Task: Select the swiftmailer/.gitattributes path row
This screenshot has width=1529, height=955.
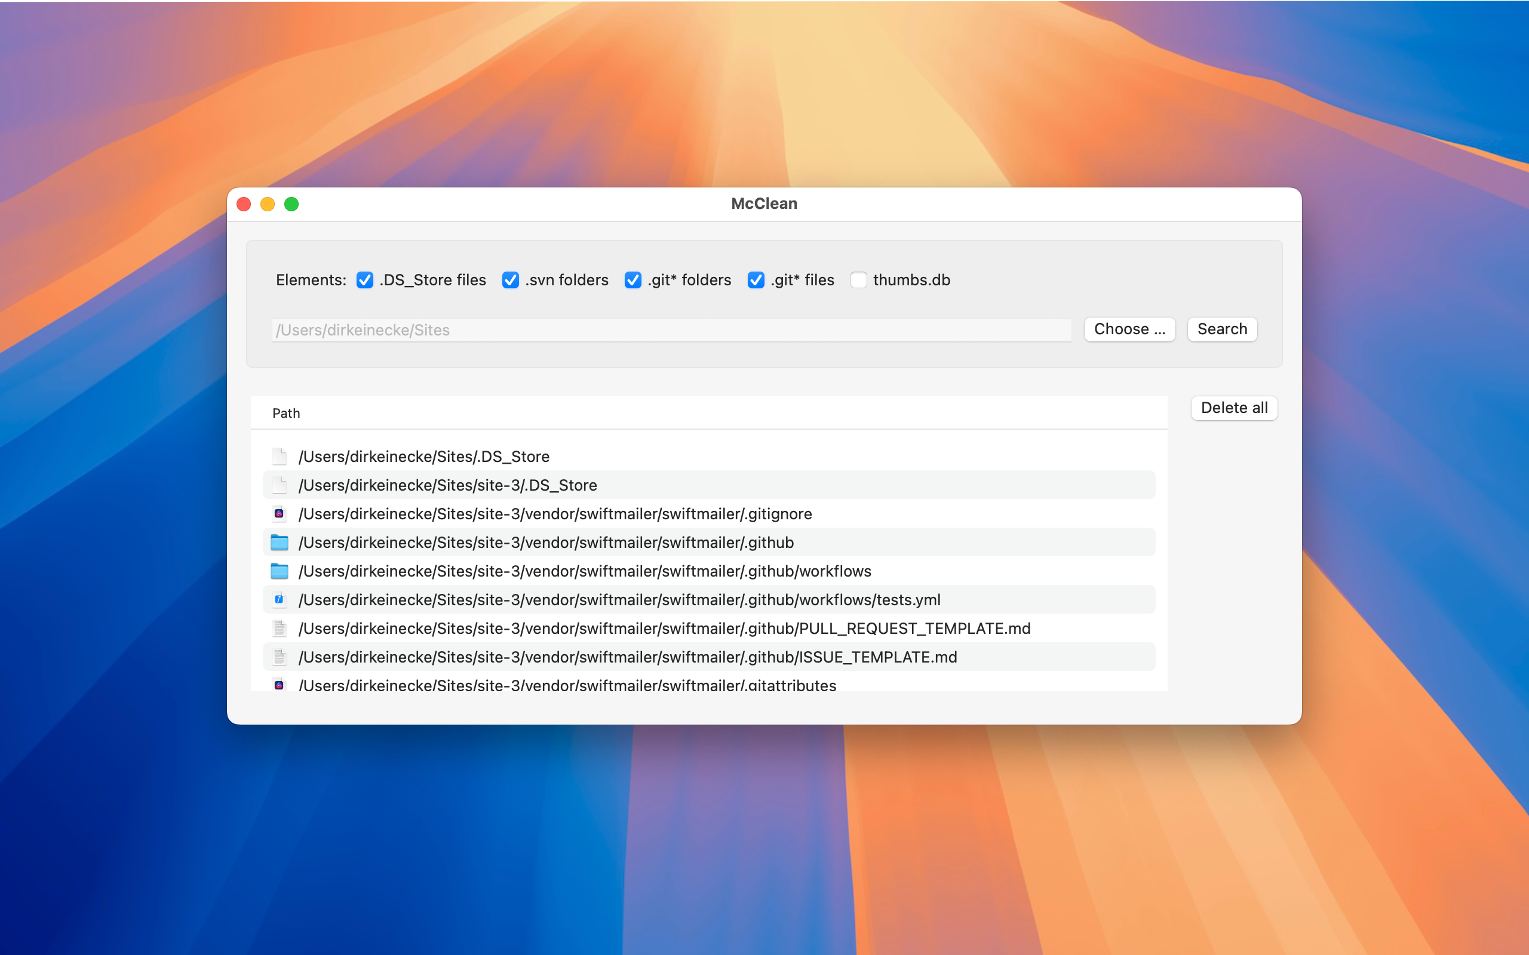Action: 709,683
